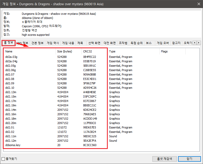Click the high scores supported text

click(x=36, y=35)
